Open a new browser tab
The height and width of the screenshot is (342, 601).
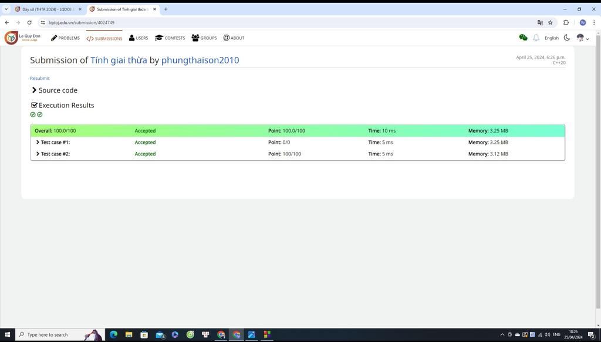click(166, 9)
